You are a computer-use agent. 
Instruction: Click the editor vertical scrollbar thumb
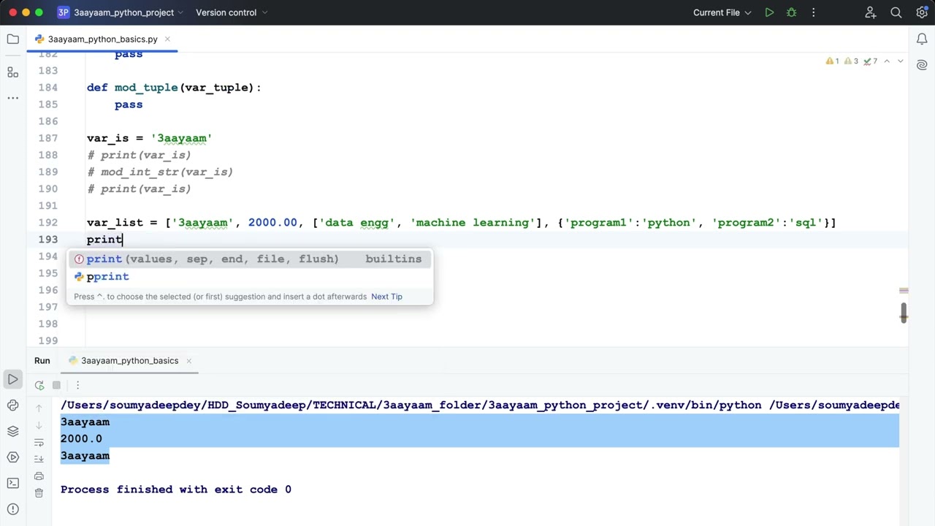(904, 313)
